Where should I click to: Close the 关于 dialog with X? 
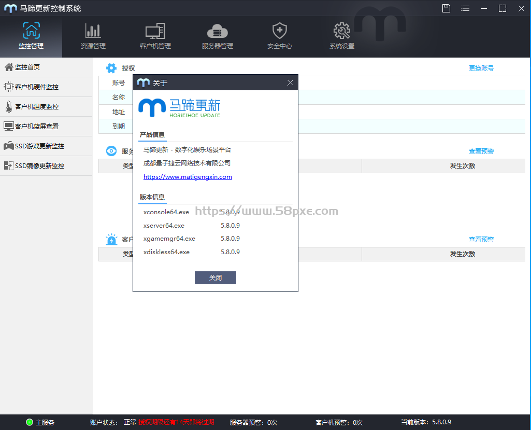(290, 83)
